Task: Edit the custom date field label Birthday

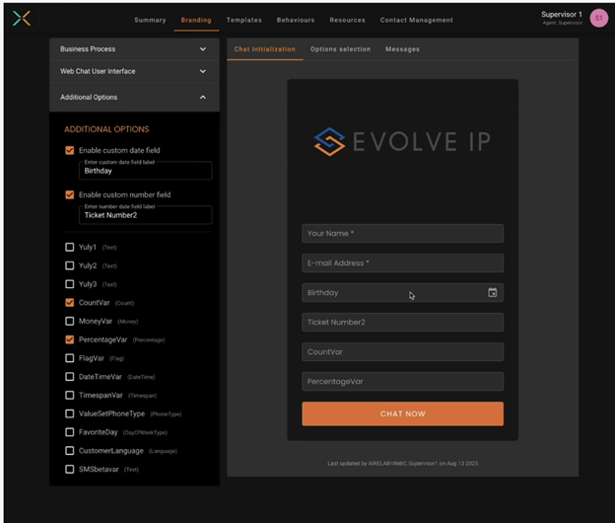Action: (145, 171)
